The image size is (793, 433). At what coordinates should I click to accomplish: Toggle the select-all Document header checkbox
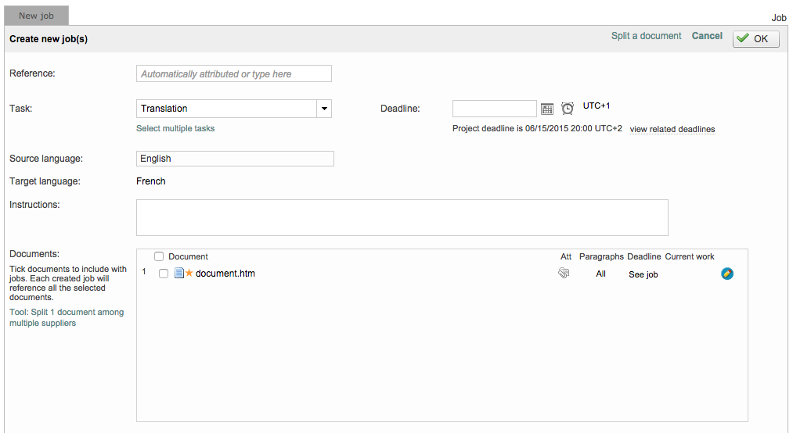coord(159,256)
